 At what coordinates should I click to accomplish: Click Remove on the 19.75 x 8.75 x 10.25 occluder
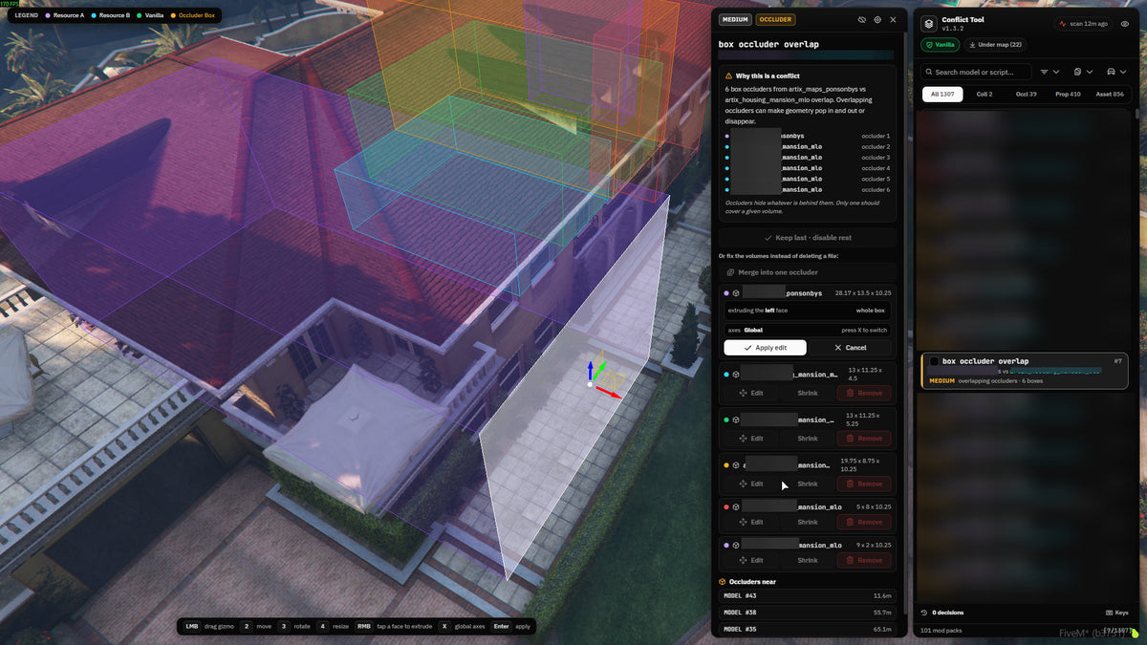[x=864, y=484]
